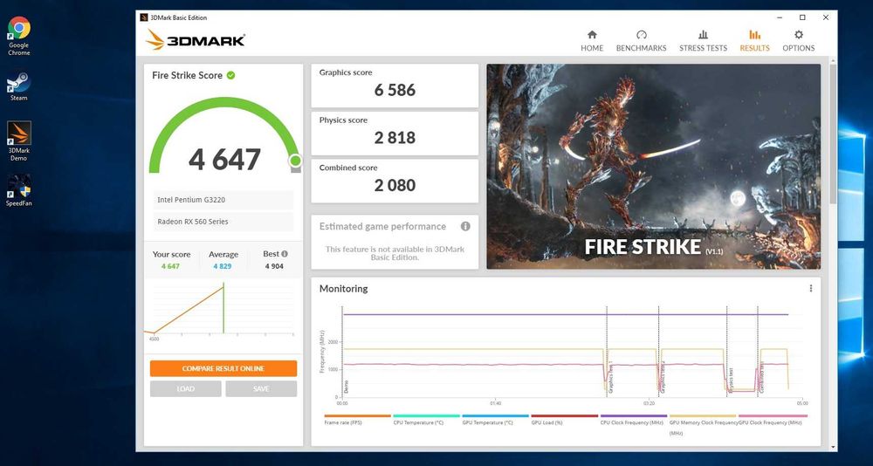Switch to STRESS TESTS tab

[703, 41]
